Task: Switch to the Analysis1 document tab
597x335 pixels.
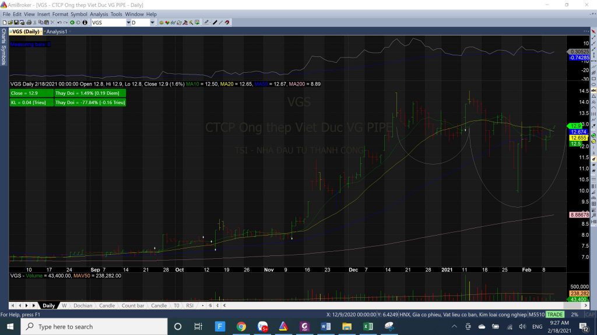Action: 57,31
